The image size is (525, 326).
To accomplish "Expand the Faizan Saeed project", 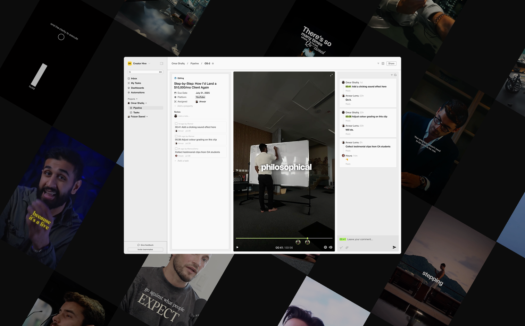I will tap(147, 117).
